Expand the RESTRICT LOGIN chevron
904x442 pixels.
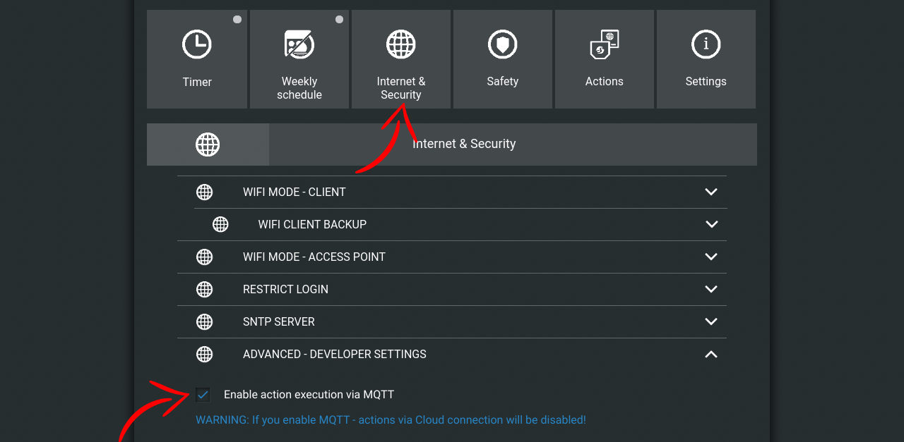coord(711,289)
